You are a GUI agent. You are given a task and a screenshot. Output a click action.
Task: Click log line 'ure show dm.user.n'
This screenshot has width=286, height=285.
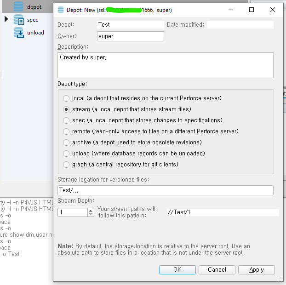27,235
